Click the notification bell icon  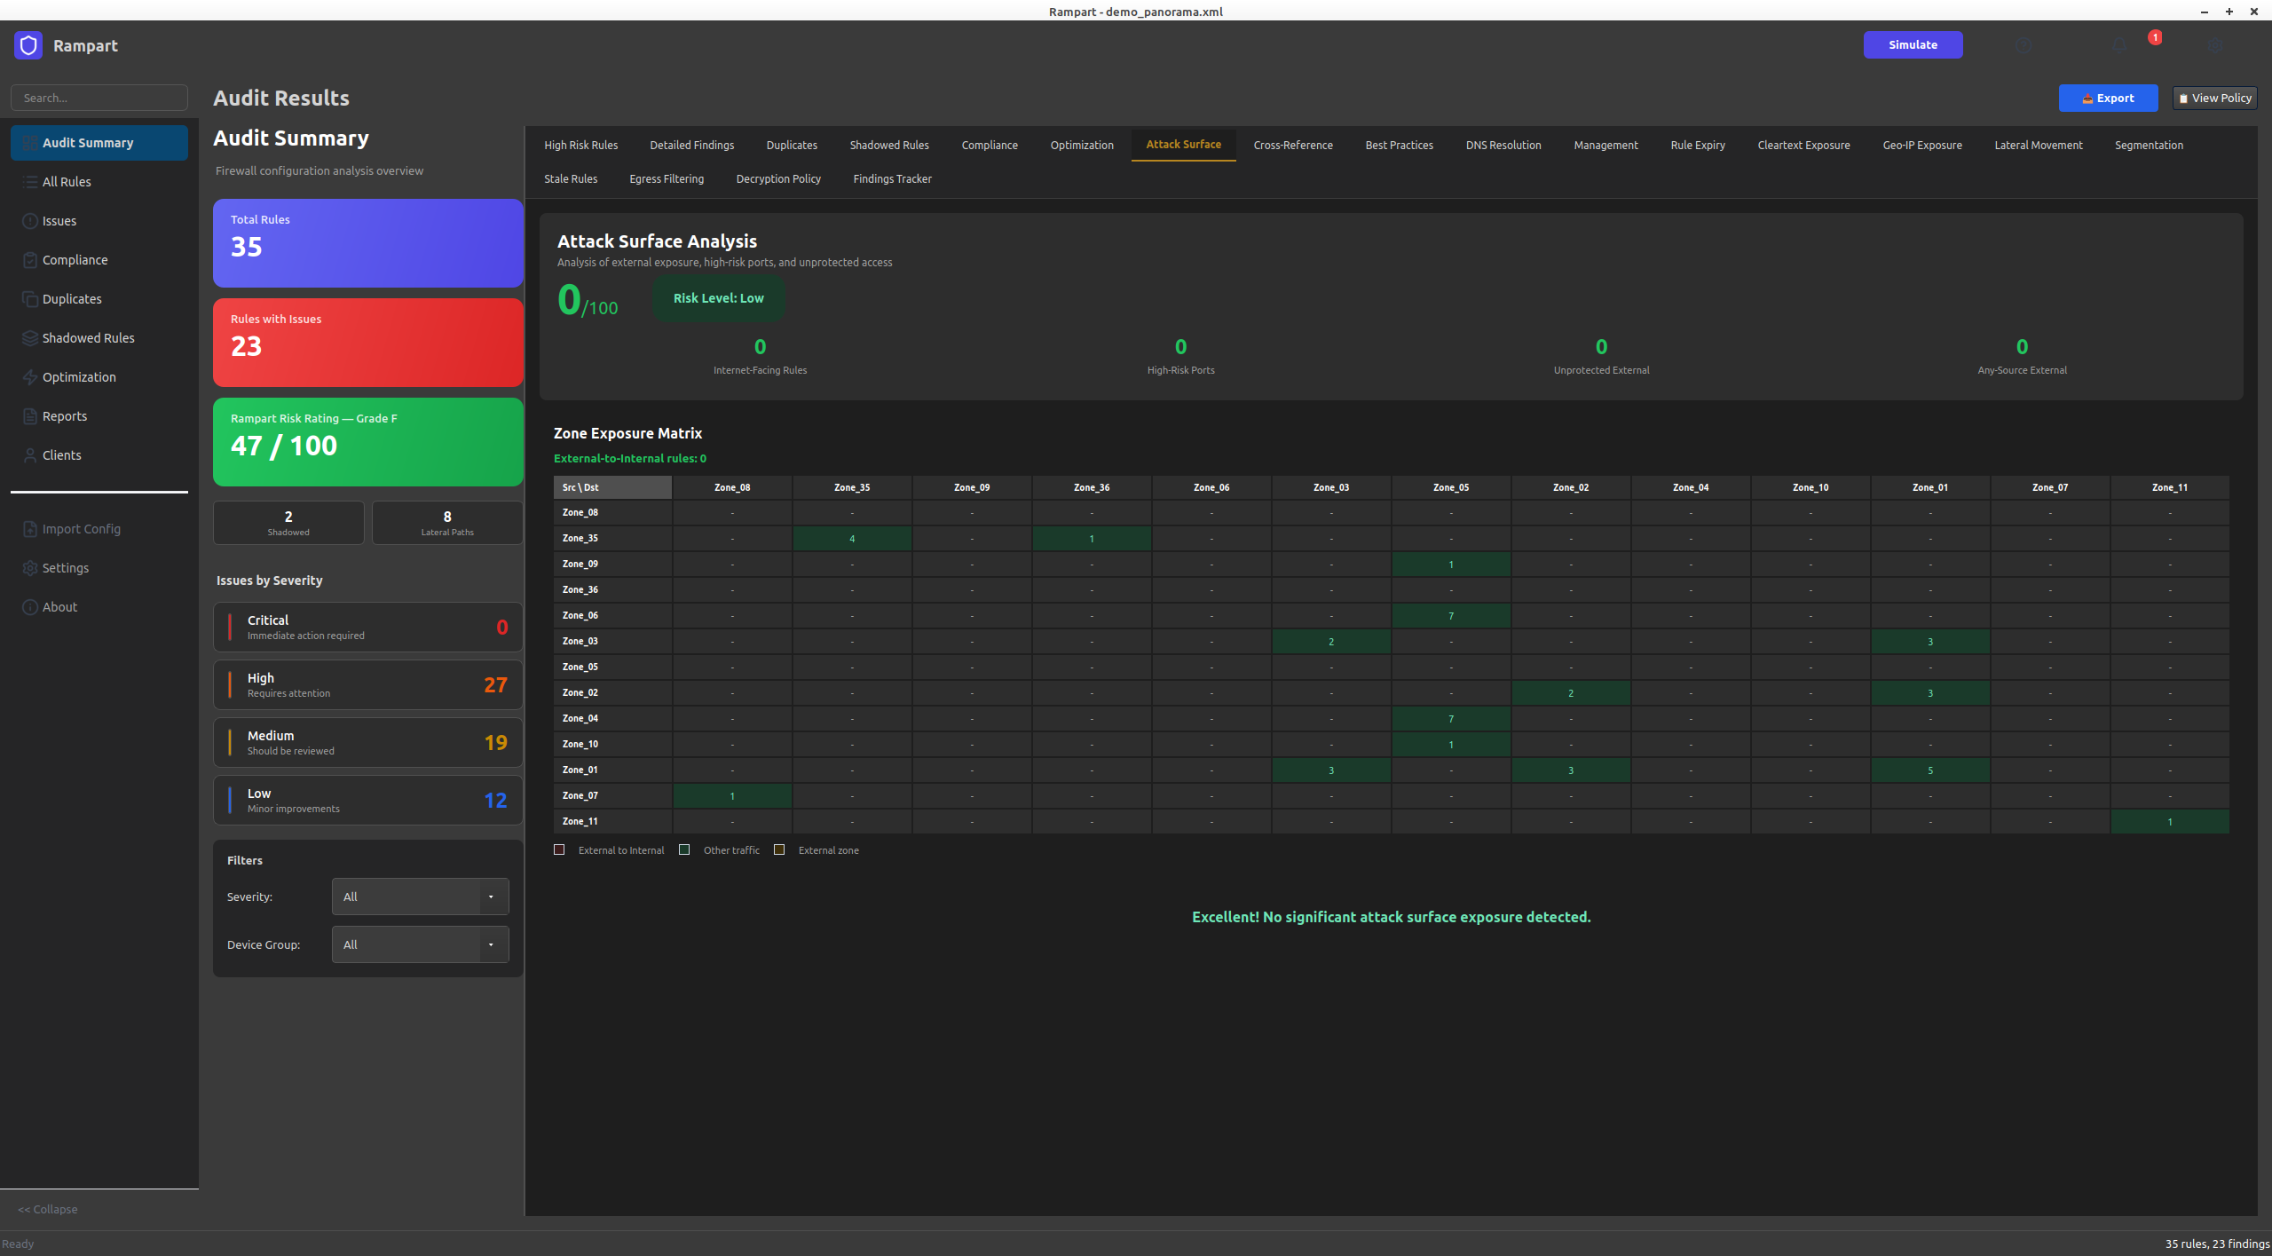(2119, 45)
